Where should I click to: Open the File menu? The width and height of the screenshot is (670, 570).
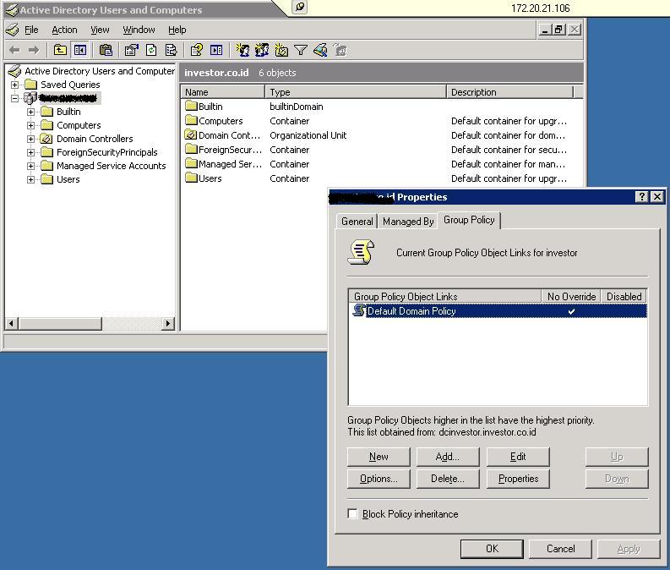(31, 30)
